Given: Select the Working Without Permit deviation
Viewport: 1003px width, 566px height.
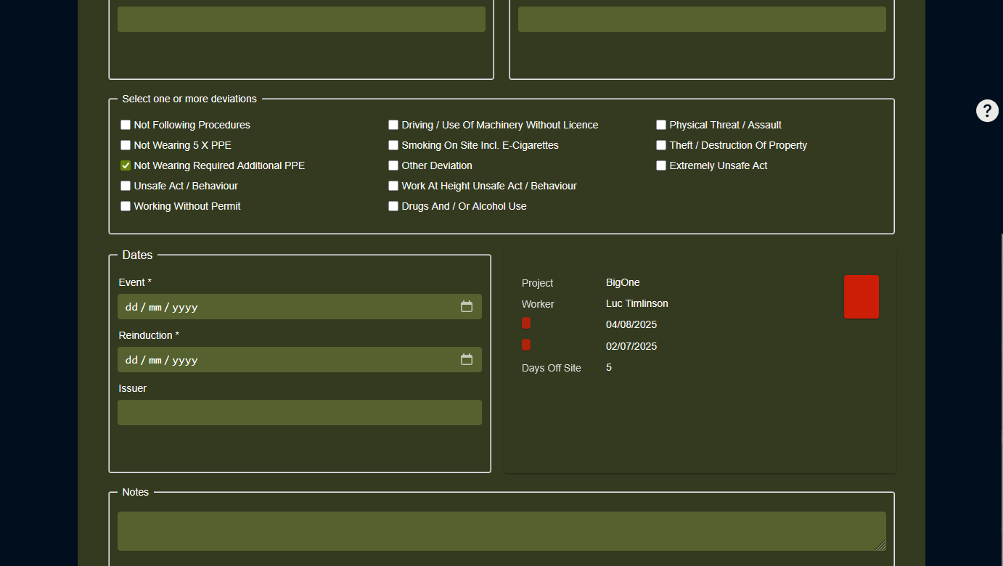Looking at the screenshot, I should pos(126,206).
